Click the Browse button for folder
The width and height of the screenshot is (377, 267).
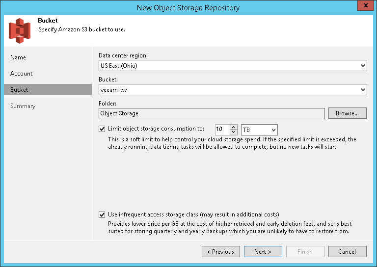tap(347, 113)
